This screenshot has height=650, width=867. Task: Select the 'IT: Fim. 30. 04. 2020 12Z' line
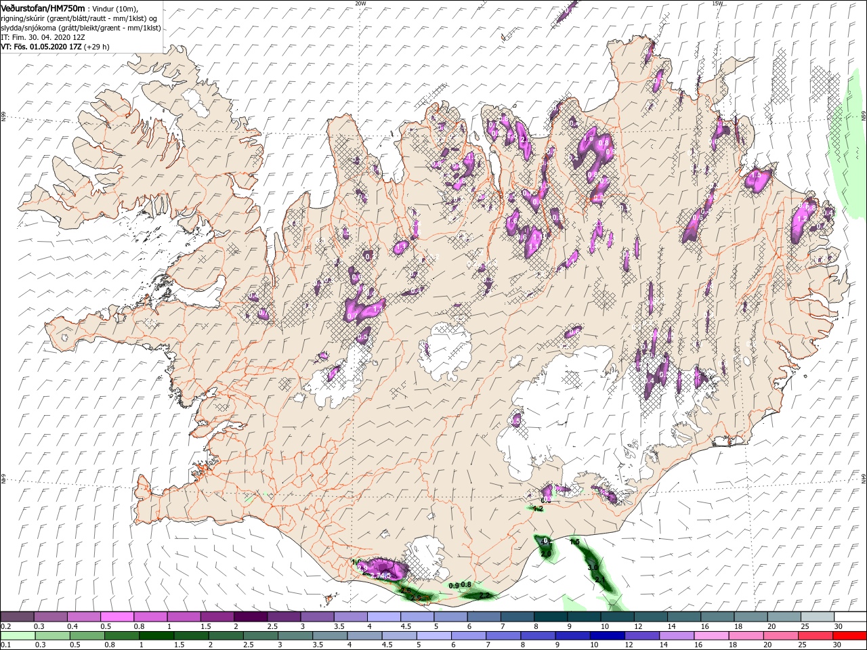point(43,37)
